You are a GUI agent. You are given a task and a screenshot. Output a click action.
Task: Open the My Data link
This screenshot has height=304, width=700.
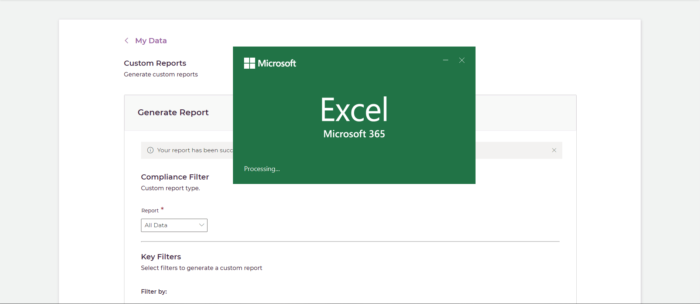click(151, 41)
